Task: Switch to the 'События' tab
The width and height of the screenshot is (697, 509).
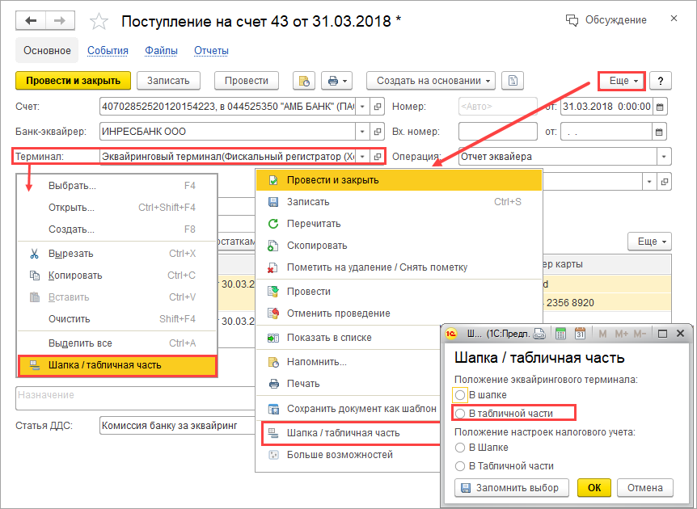Action: pyautogui.click(x=108, y=51)
